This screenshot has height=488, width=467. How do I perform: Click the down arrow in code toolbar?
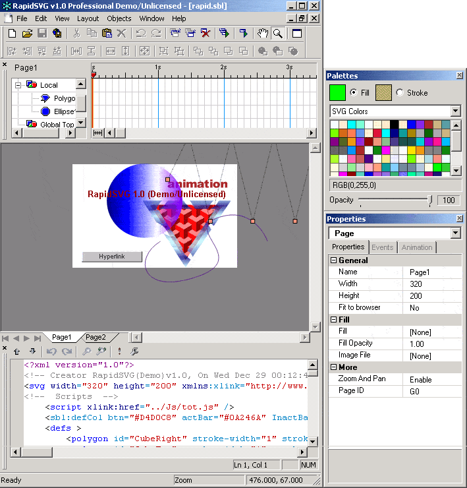coord(32,351)
